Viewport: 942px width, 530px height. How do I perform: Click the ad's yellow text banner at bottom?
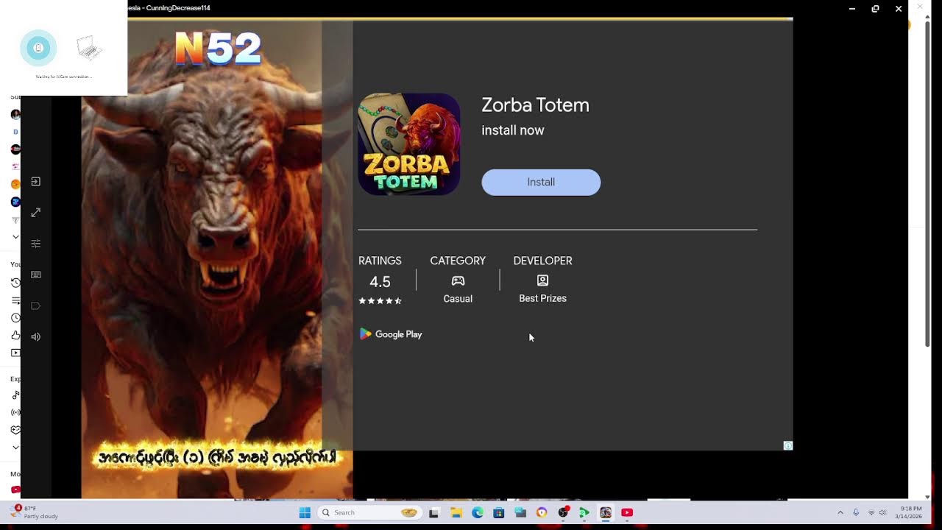click(x=217, y=457)
